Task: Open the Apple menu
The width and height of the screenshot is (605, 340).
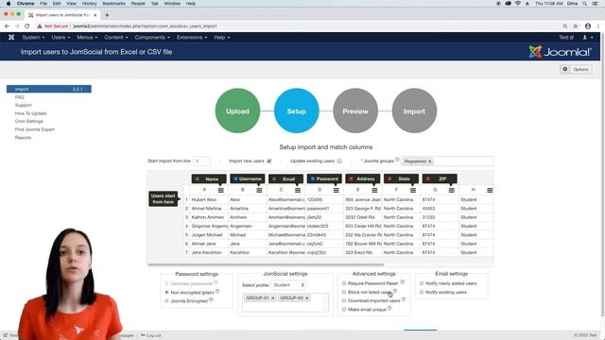Action: (9, 4)
